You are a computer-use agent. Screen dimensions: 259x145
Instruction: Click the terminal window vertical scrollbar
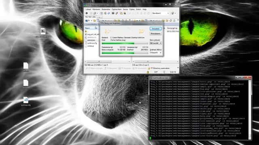[250, 110]
